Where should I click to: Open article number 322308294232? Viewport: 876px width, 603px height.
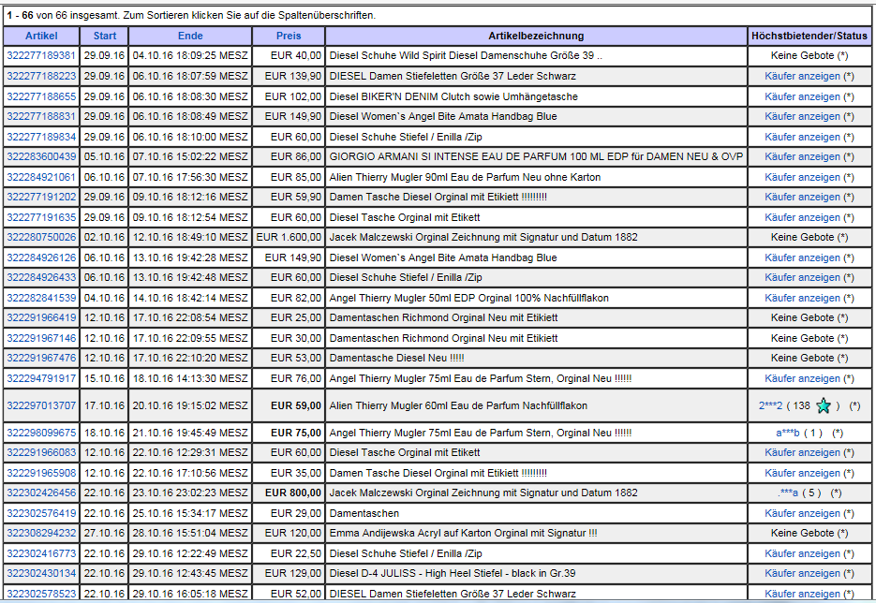(x=41, y=533)
